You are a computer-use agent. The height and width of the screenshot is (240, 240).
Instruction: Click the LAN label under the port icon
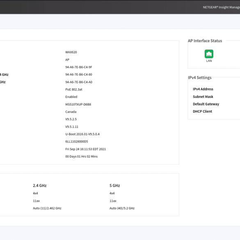tap(209, 61)
